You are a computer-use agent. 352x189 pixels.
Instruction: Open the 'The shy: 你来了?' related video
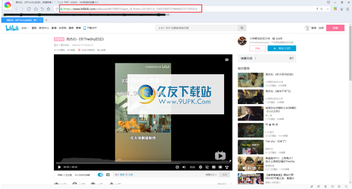point(276,142)
